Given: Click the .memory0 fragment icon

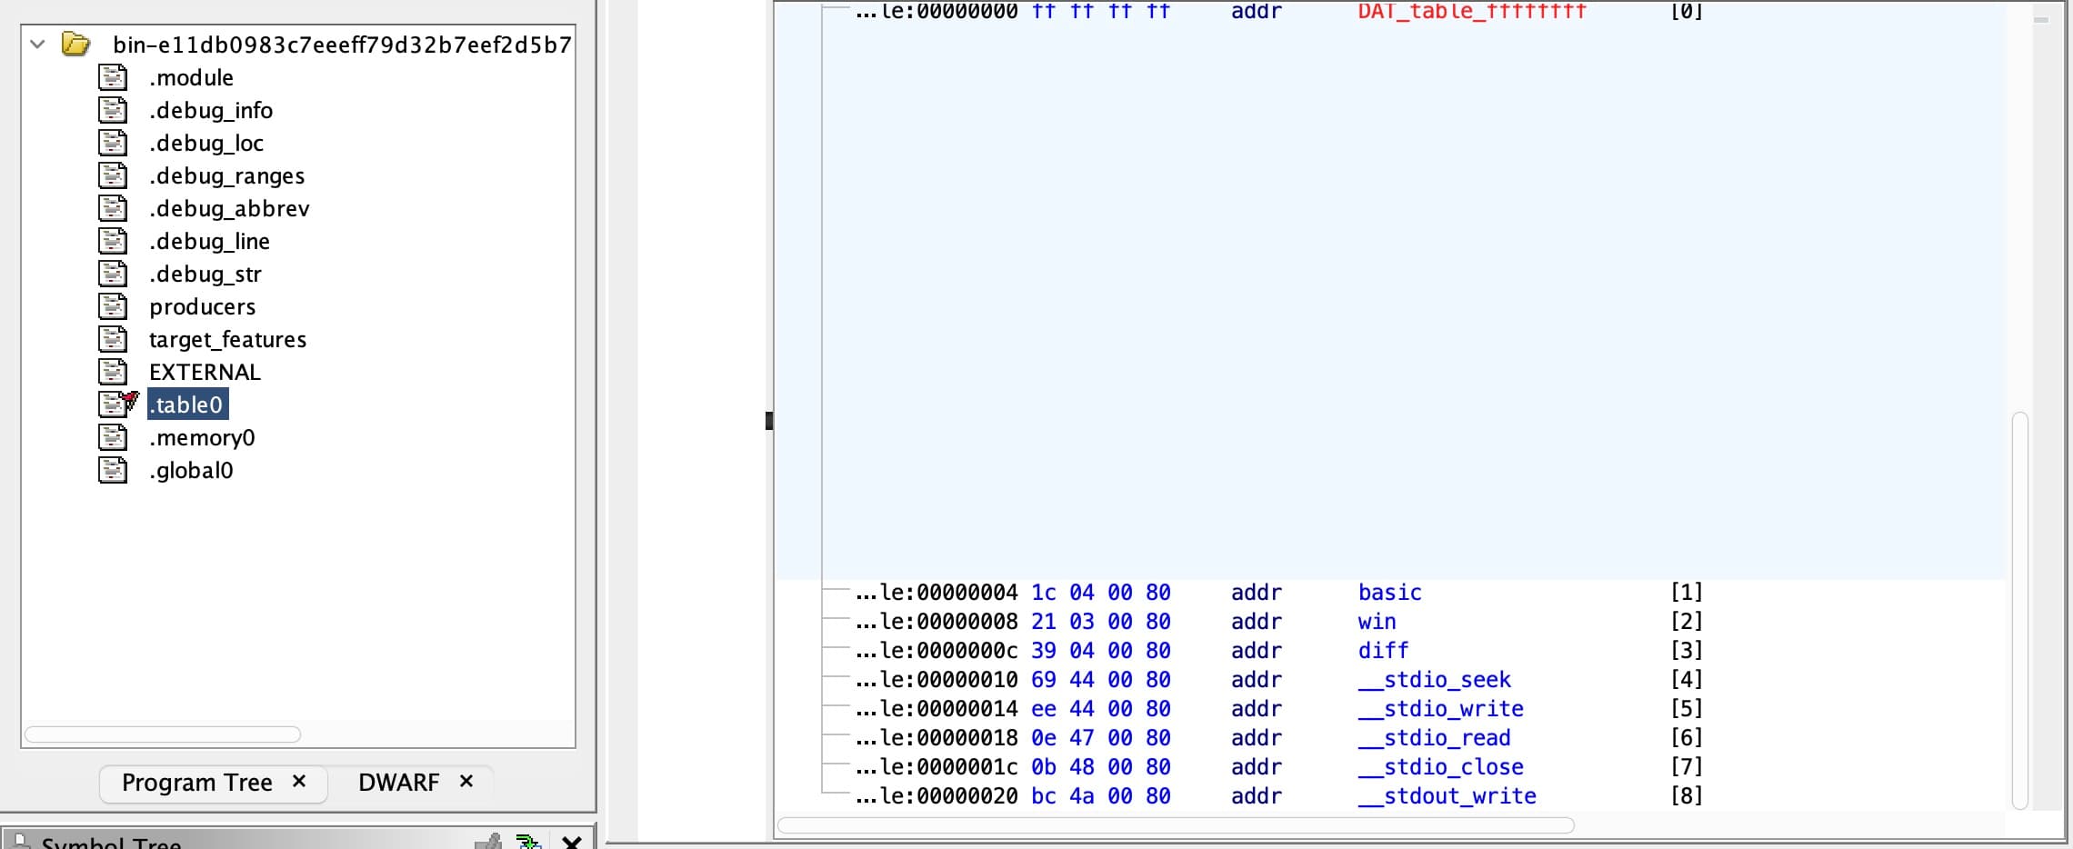Looking at the screenshot, I should [x=113, y=437].
